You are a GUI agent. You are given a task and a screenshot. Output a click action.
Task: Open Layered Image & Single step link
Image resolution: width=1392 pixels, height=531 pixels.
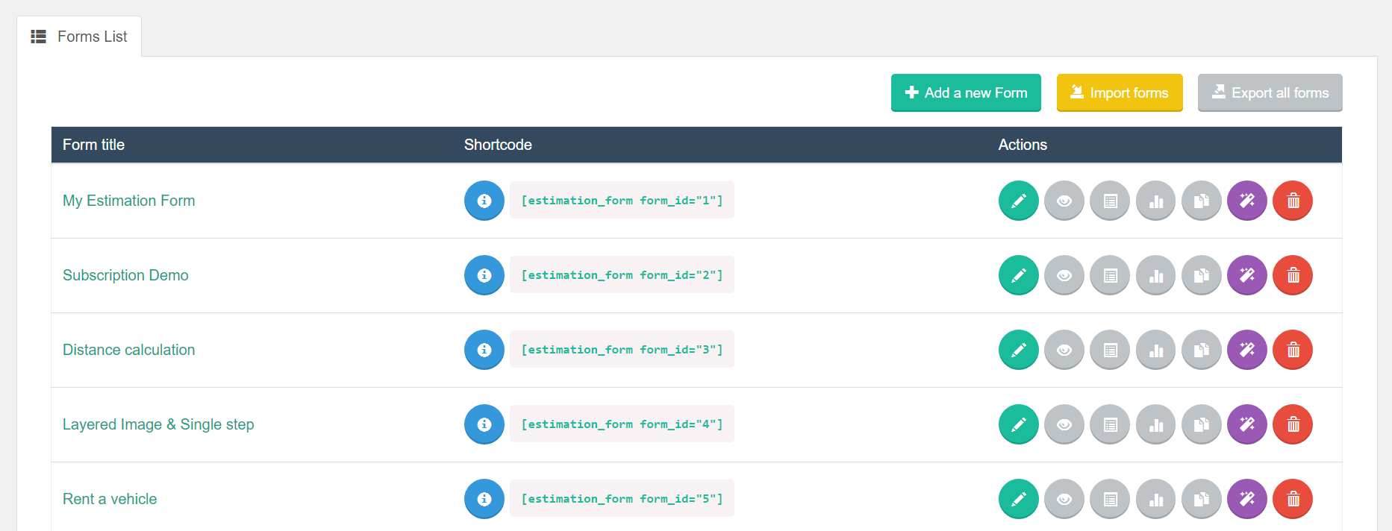pyautogui.click(x=158, y=424)
